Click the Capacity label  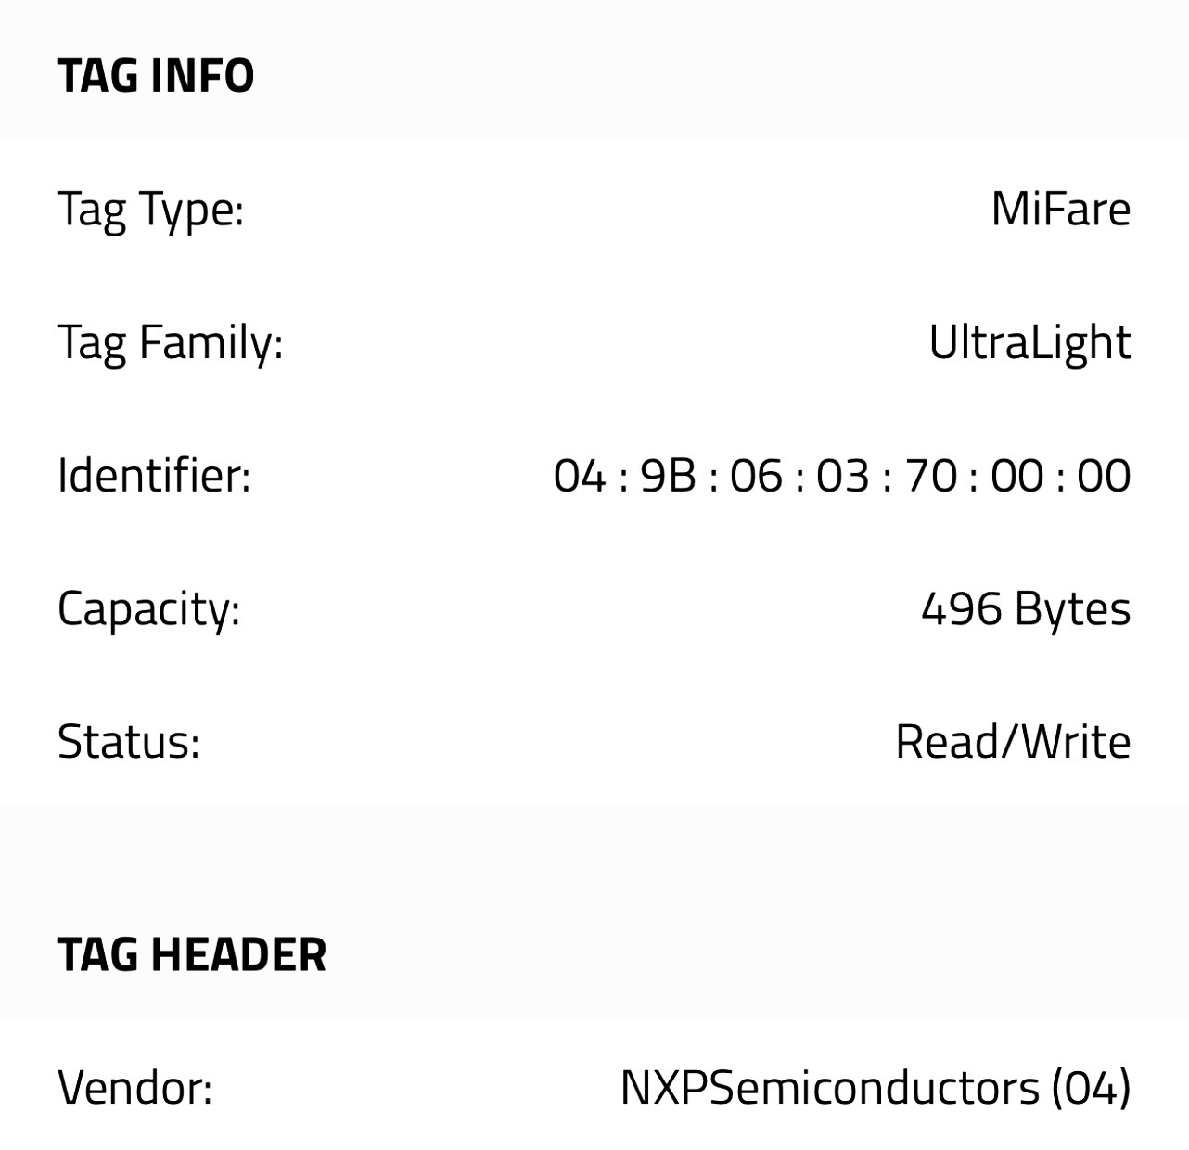tap(148, 607)
